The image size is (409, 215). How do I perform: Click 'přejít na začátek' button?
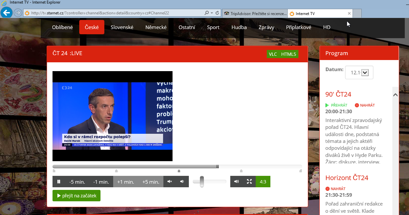tap(76, 196)
